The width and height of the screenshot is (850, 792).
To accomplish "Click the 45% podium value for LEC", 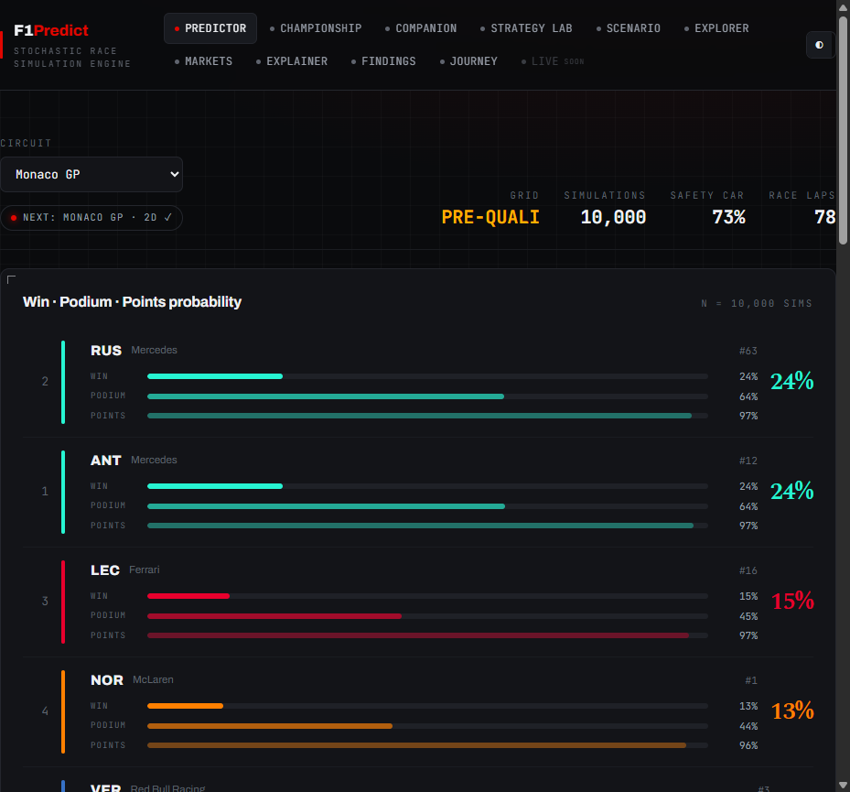I will tap(748, 616).
